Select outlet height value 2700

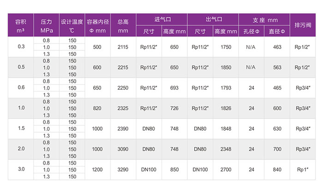[x=226, y=170]
